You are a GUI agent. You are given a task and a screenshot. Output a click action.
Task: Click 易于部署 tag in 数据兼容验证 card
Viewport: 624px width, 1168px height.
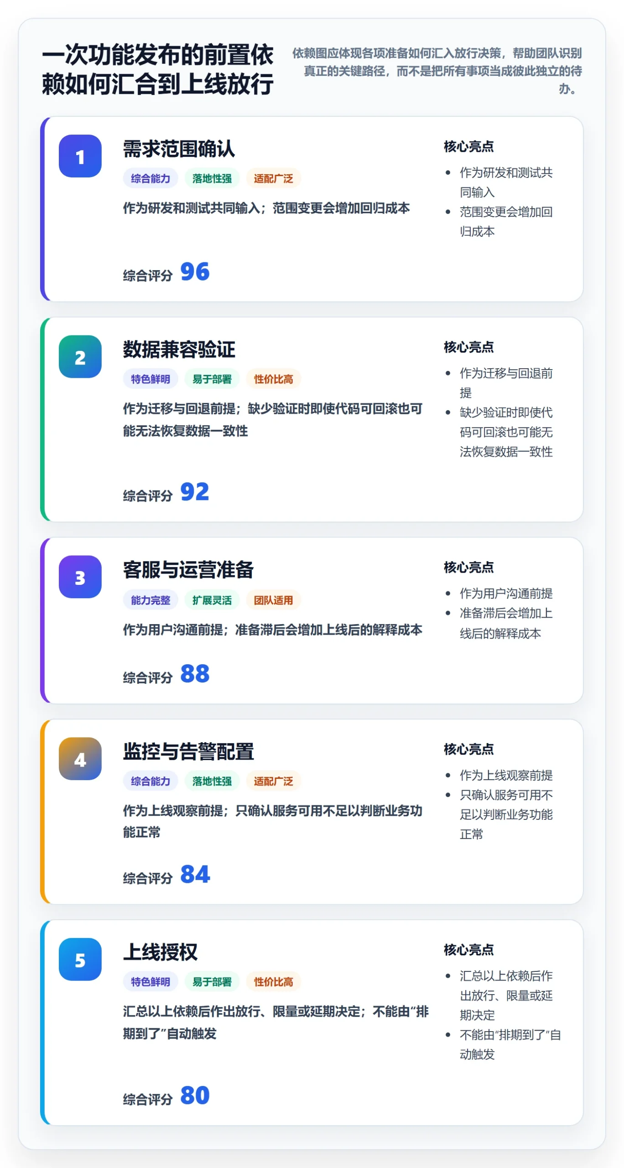(x=212, y=379)
